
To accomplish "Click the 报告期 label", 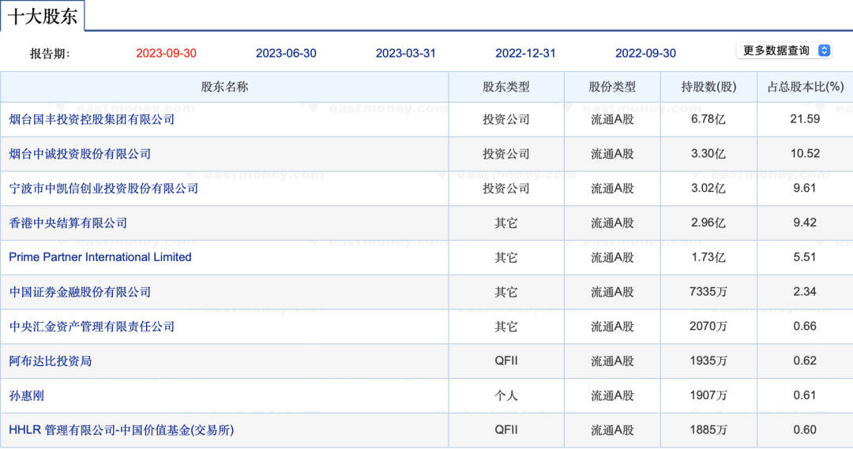I will [x=50, y=54].
